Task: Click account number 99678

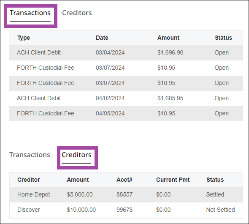Action: pos(124,210)
